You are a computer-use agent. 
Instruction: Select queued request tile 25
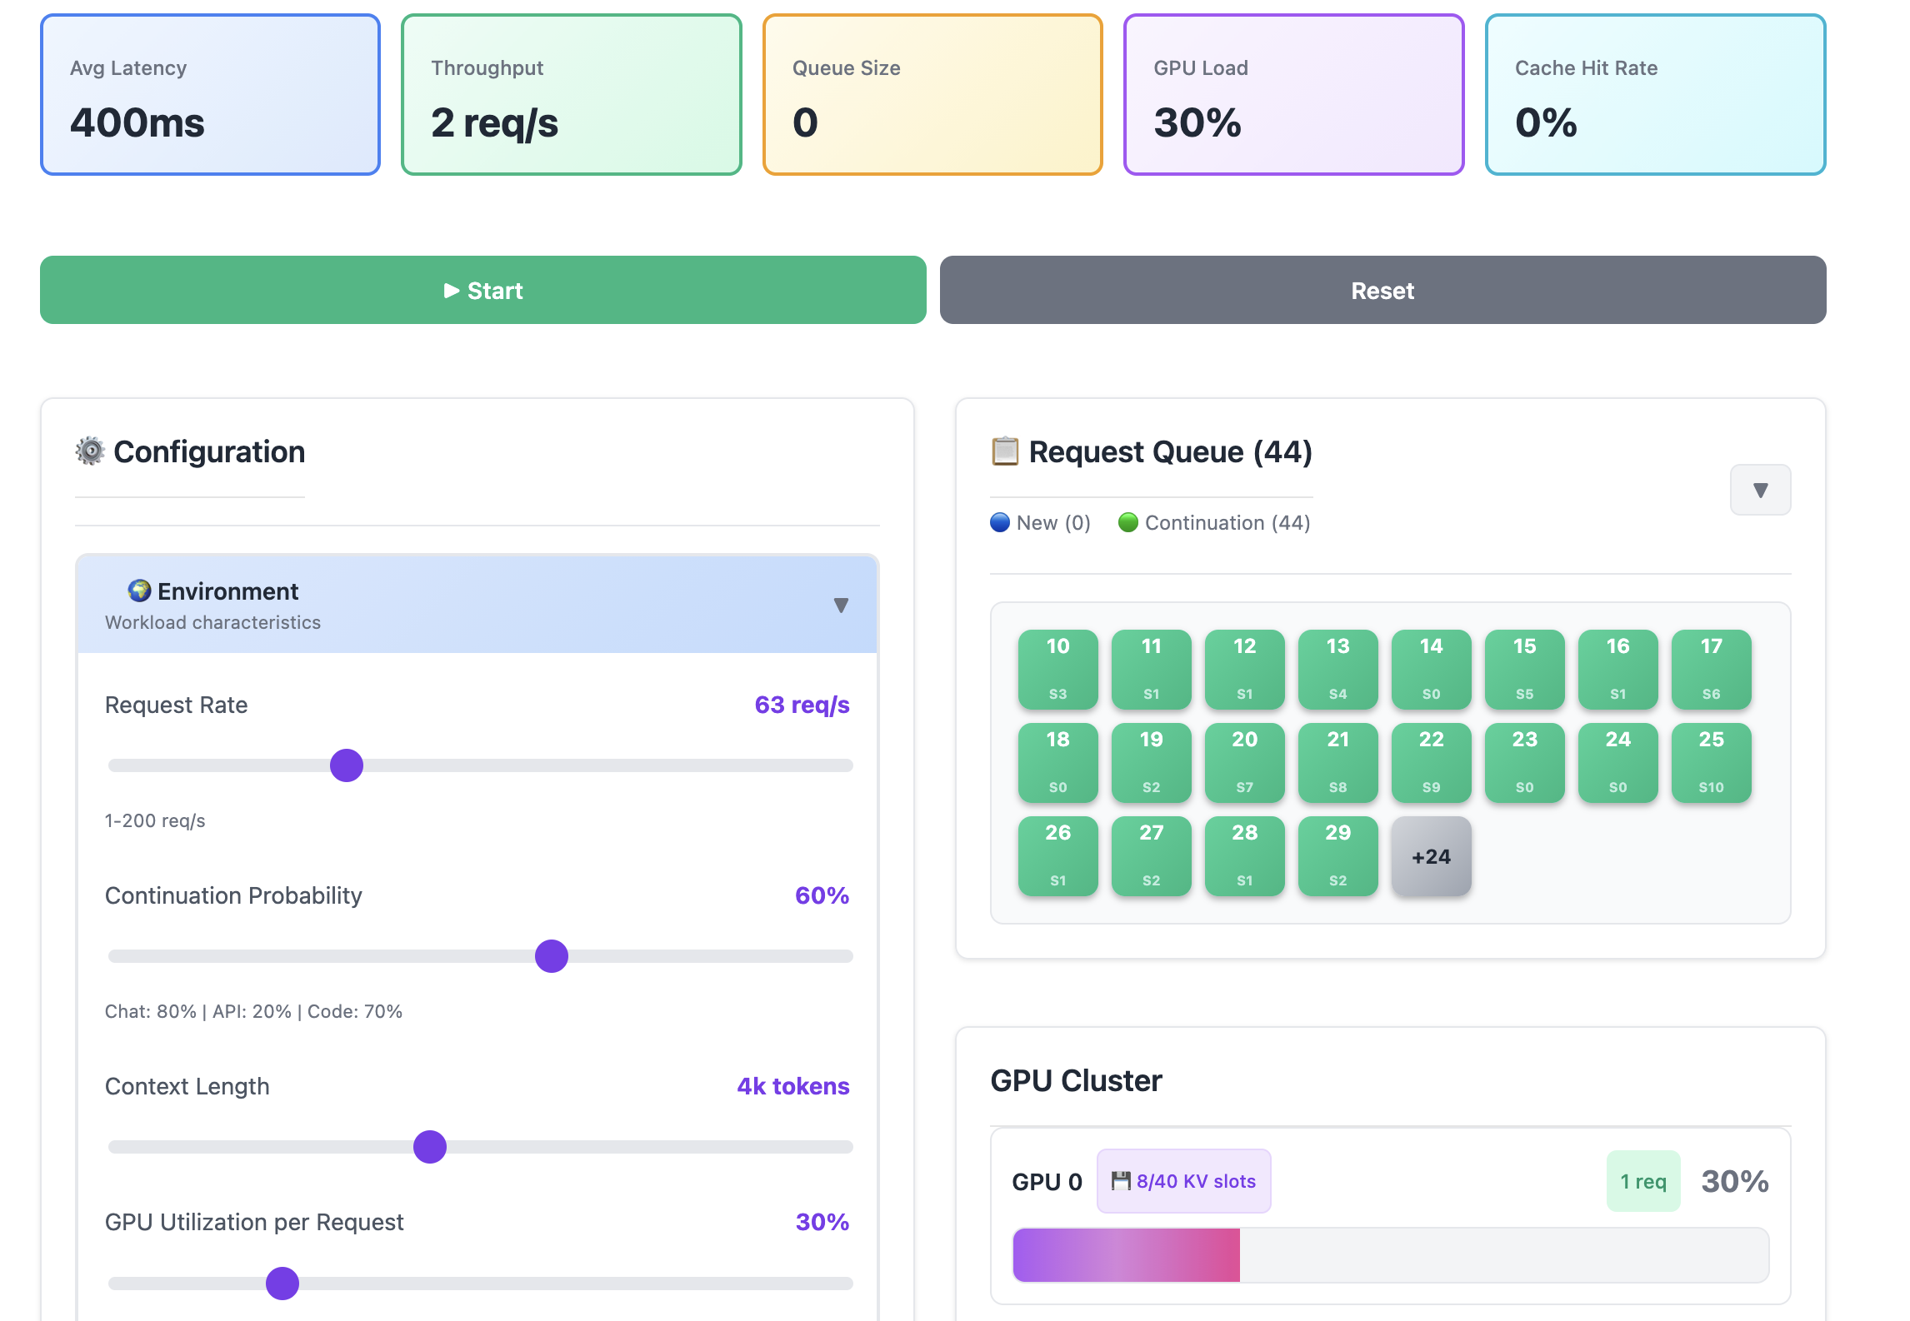[1711, 762]
